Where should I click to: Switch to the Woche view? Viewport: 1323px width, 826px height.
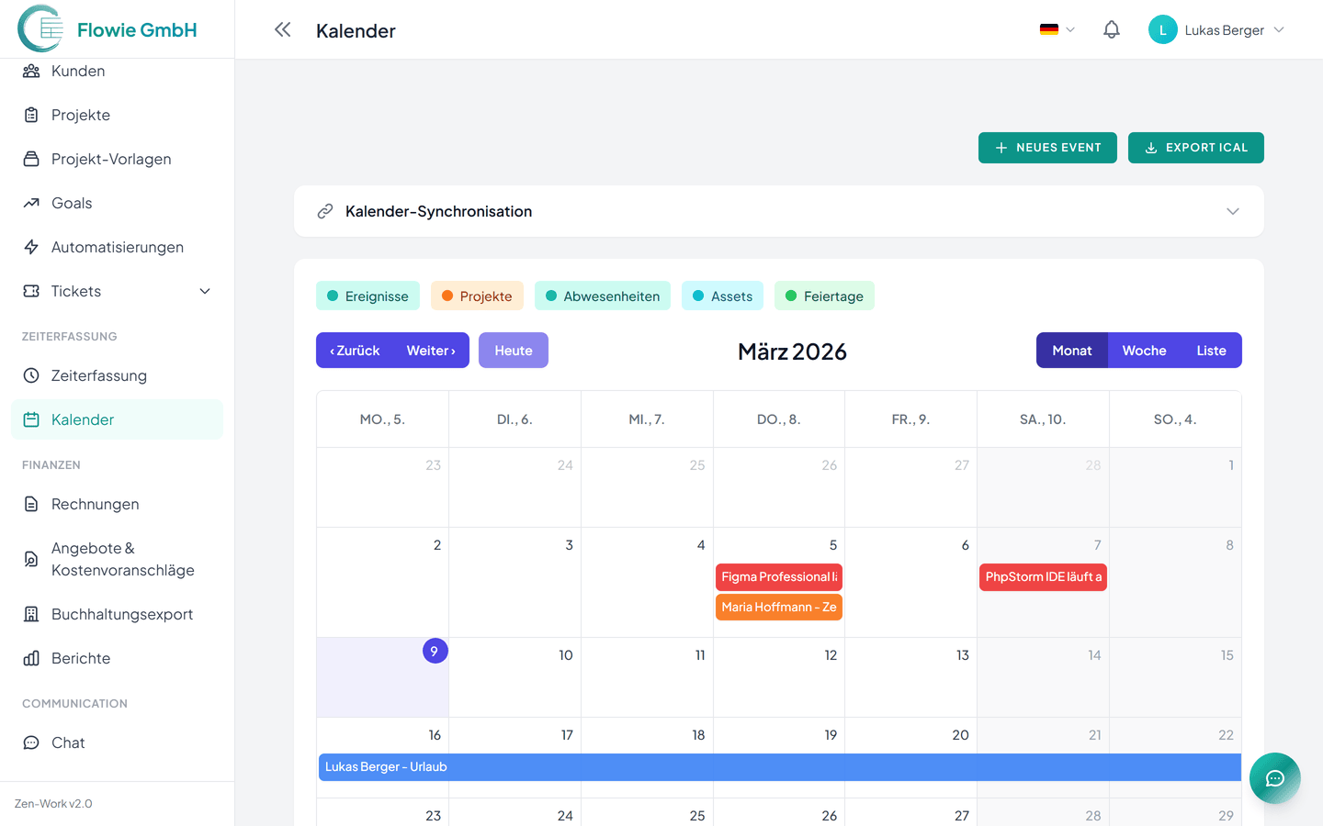1144,350
